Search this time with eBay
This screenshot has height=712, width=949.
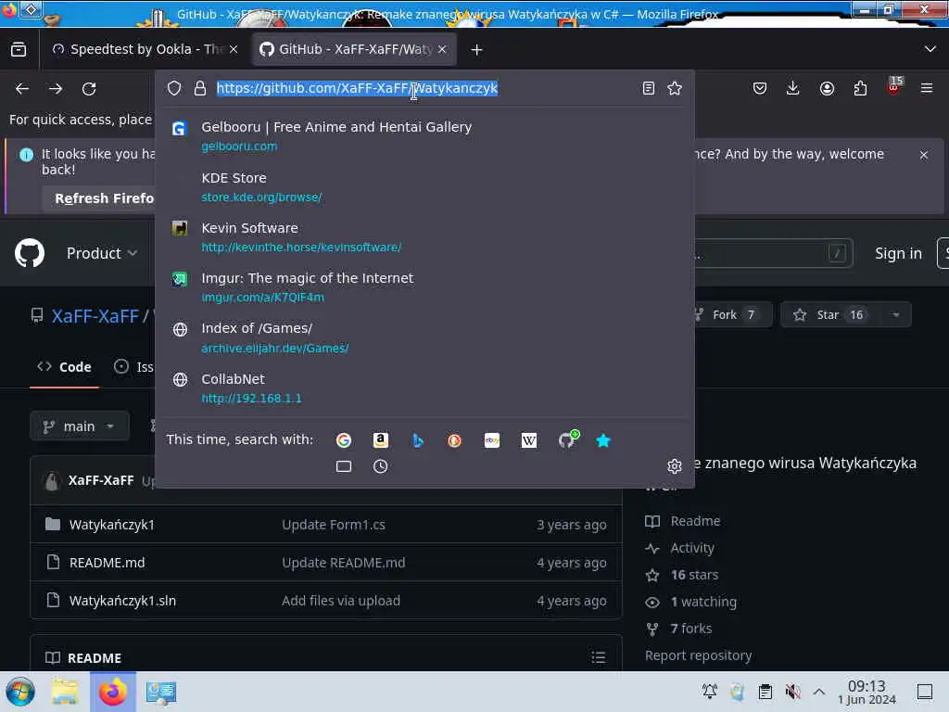tap(492, 440)
